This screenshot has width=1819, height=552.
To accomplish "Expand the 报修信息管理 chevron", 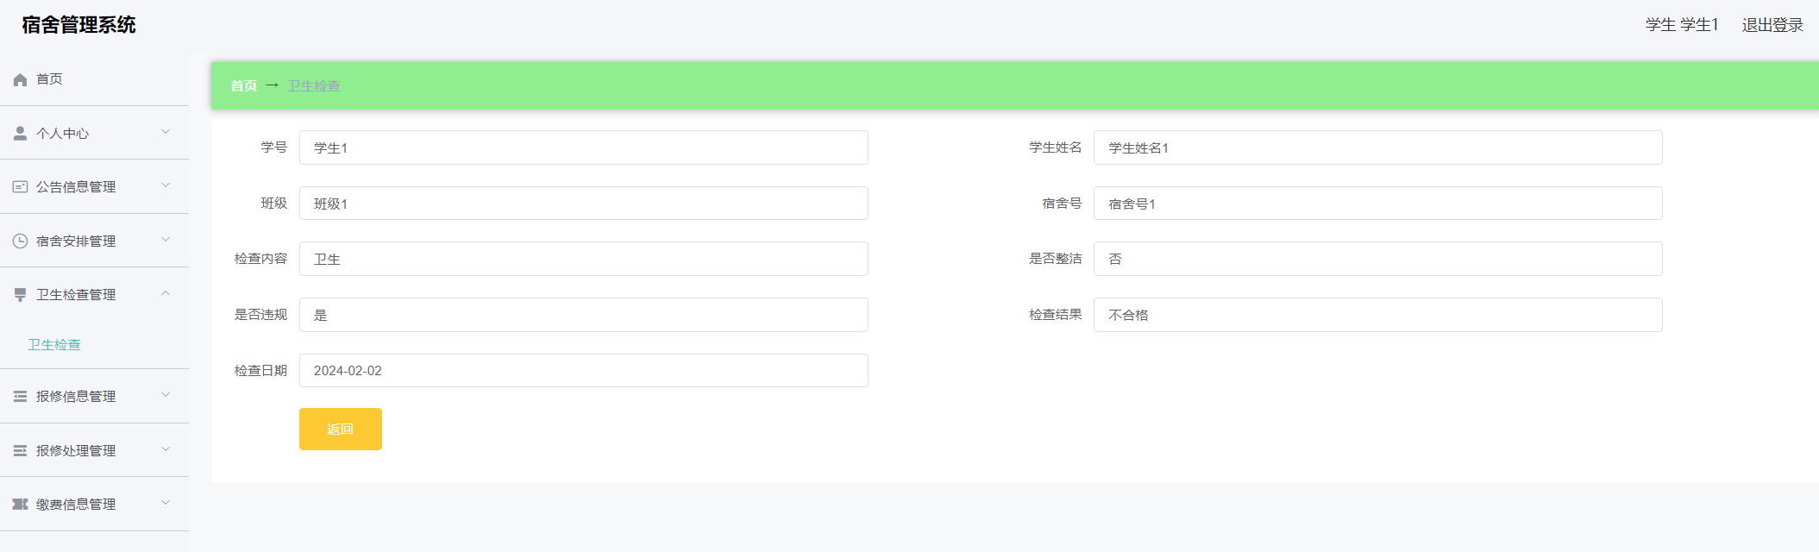I will click(166, 395).
